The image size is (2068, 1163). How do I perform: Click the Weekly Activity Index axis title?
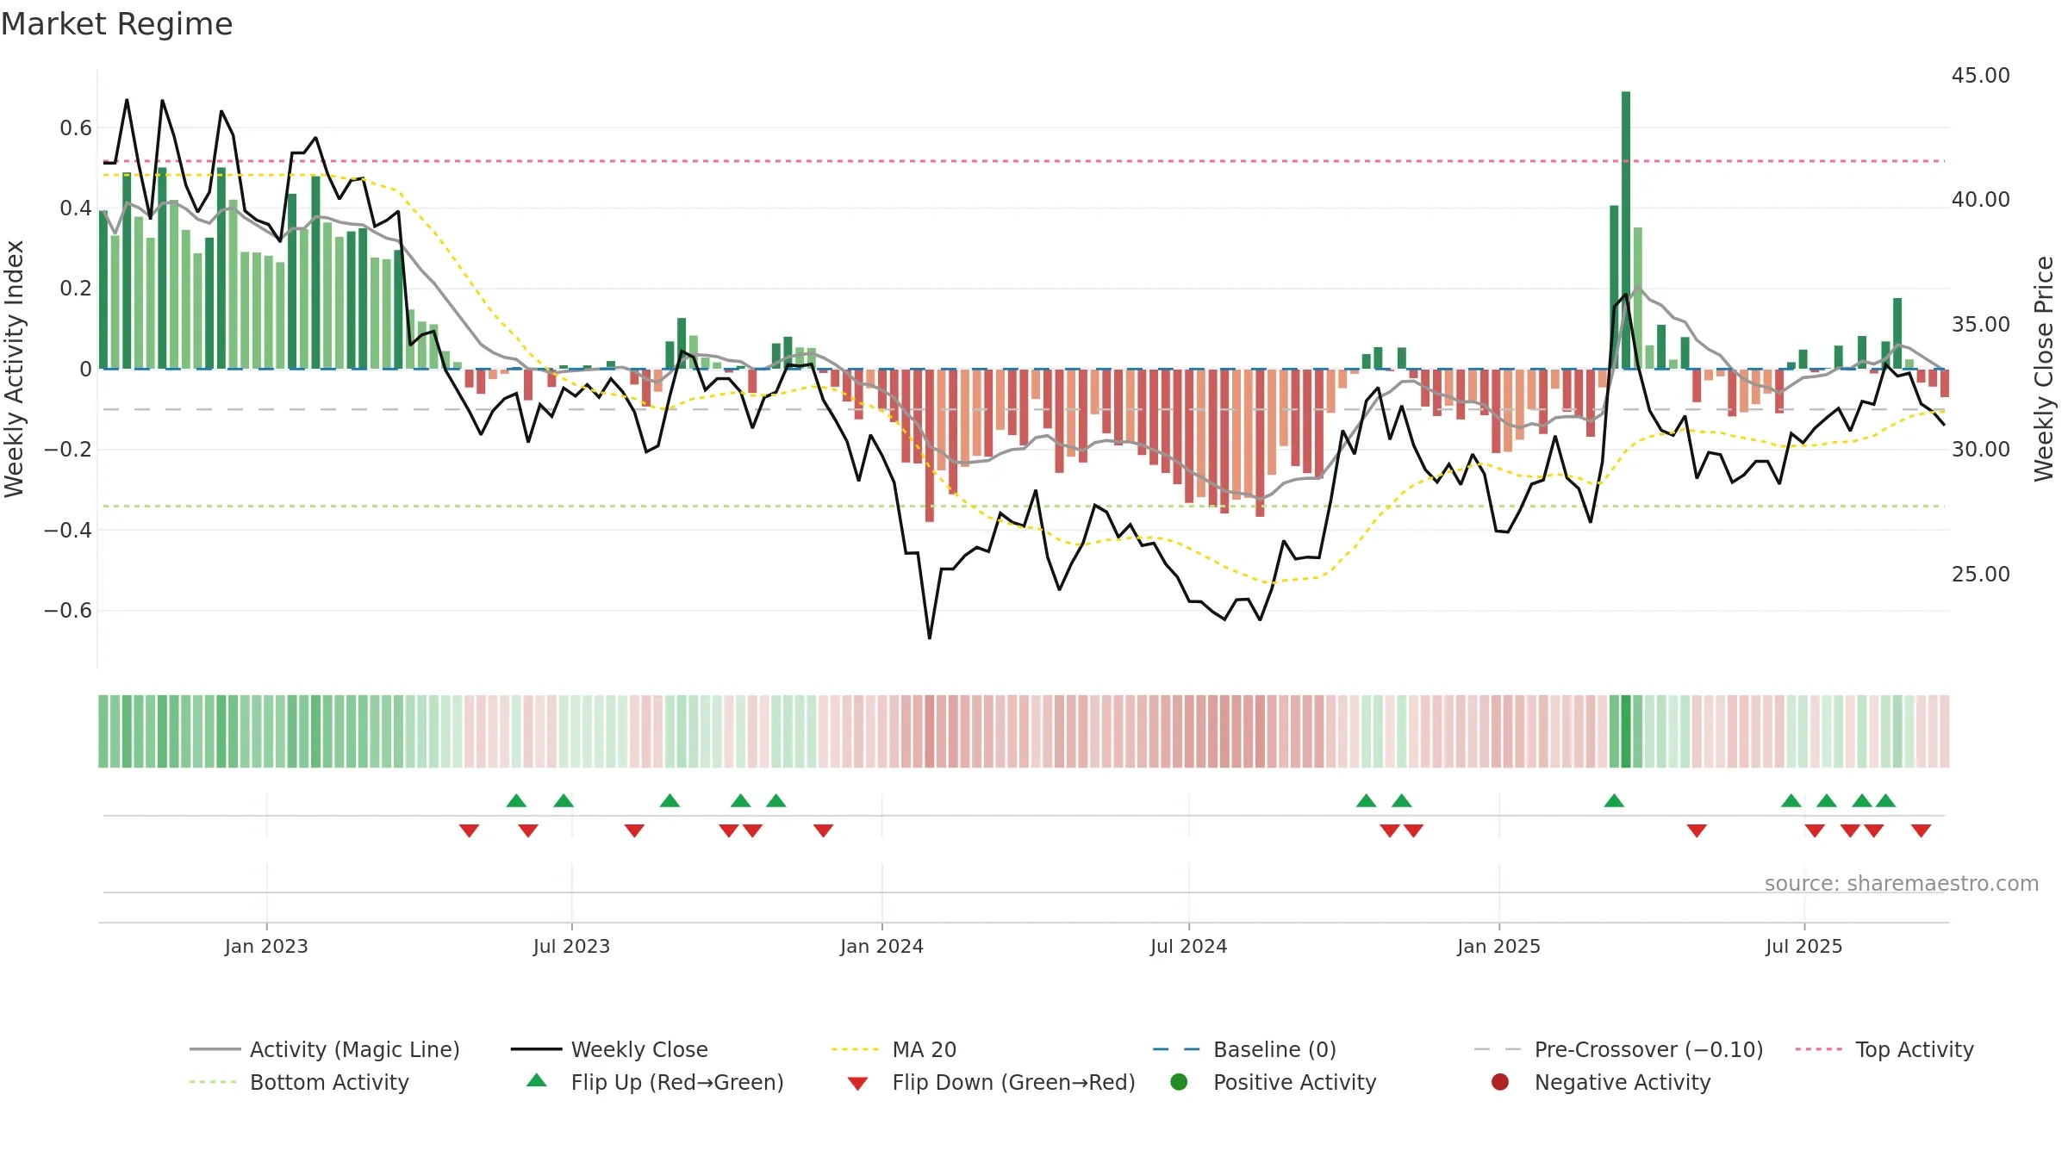click(14, 369)
